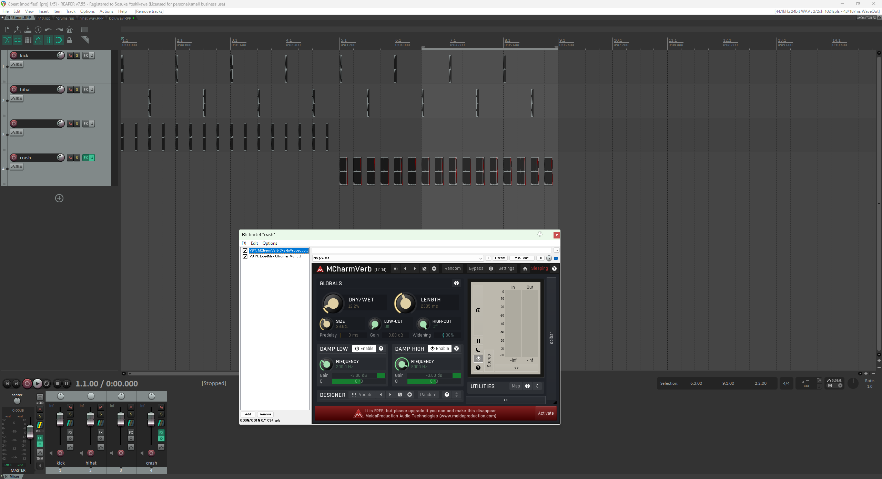The image size is (882, 479).
Task: Uncheck MCharmVerb plugin bypass checkbox
Action: pos(245,251)
